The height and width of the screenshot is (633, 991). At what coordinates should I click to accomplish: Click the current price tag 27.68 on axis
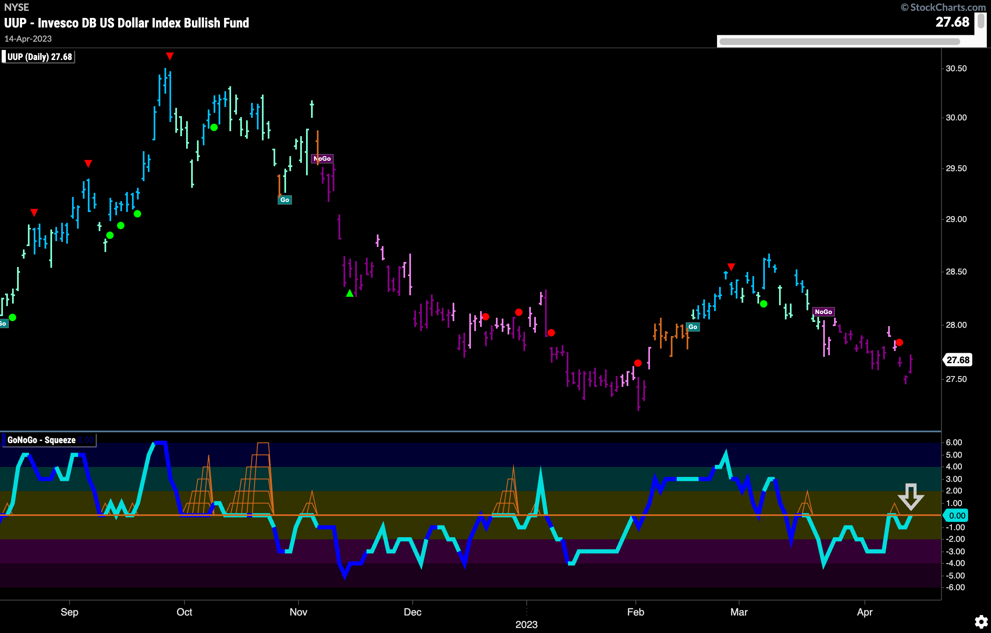point(958,360)
